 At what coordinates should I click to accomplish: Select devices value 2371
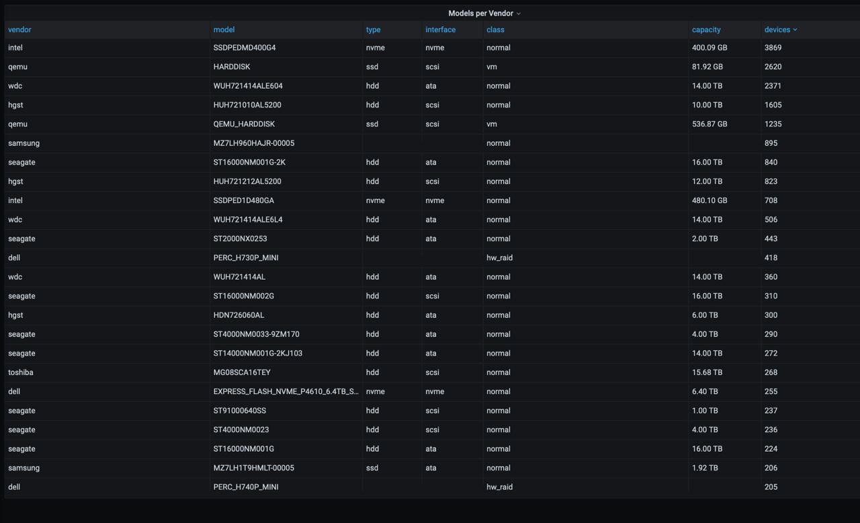pyautogui.click(x=773, y=86)
